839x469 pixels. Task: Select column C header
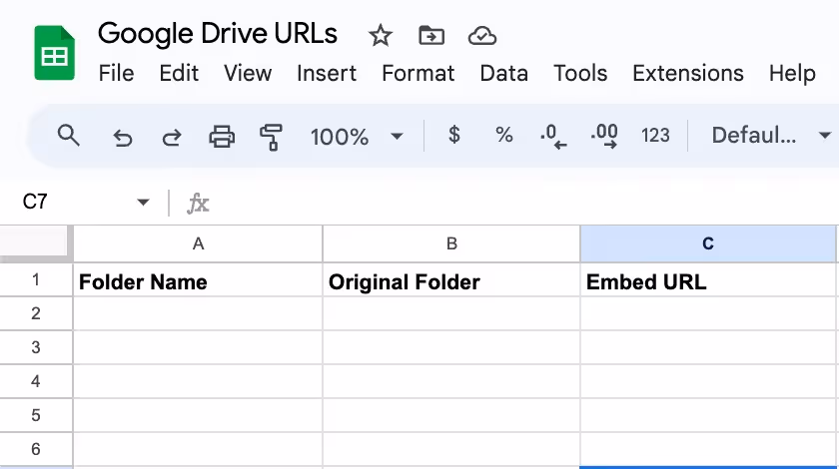(708, 243)
